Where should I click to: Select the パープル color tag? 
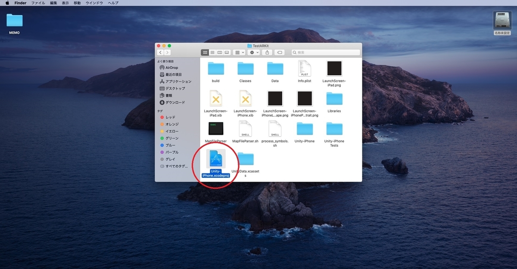pos(171,152)
